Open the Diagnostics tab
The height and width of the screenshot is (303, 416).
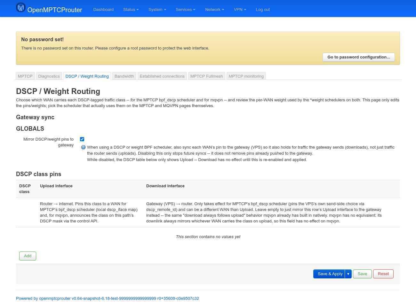pos(49,76)
